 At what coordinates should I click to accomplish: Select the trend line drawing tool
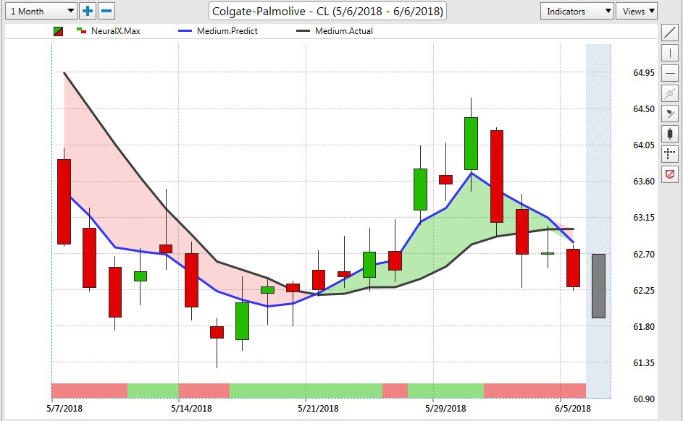pos(669,33)
